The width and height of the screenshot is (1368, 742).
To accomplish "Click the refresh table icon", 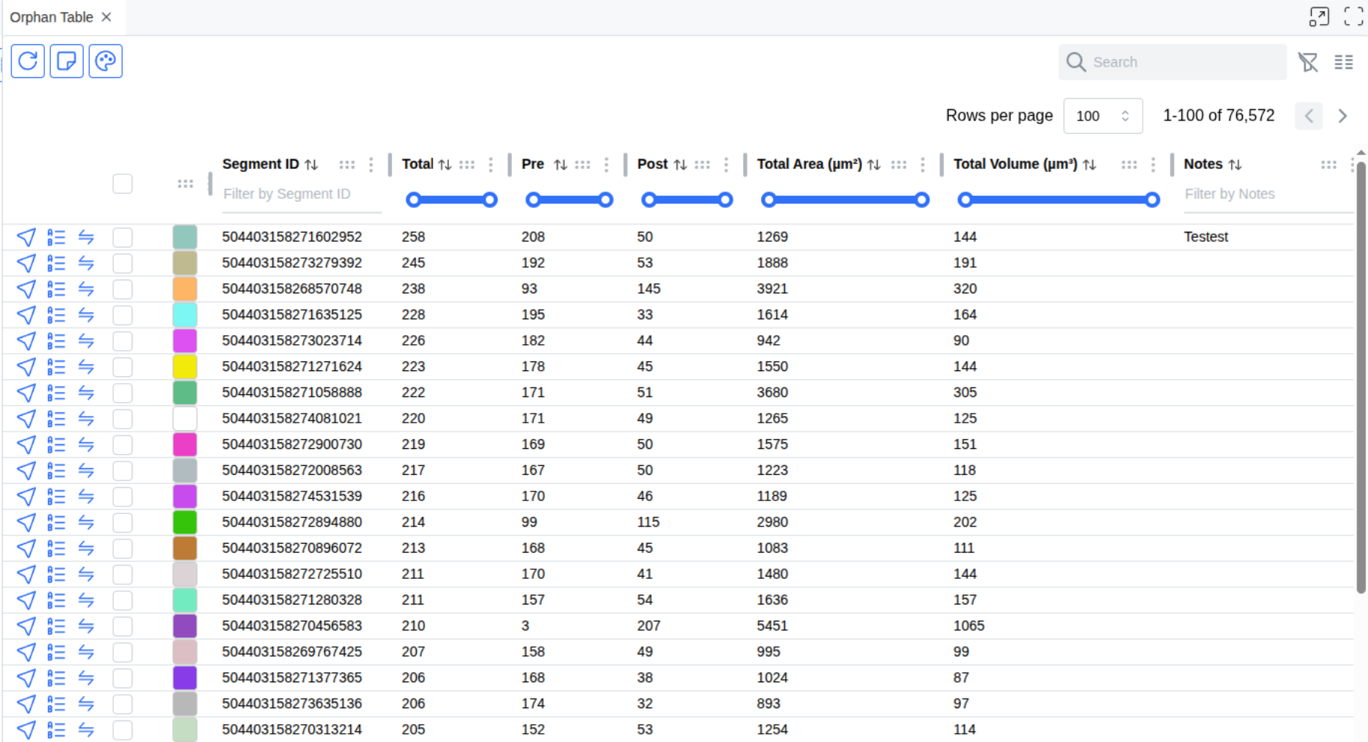I will click(x=28, y=61).
